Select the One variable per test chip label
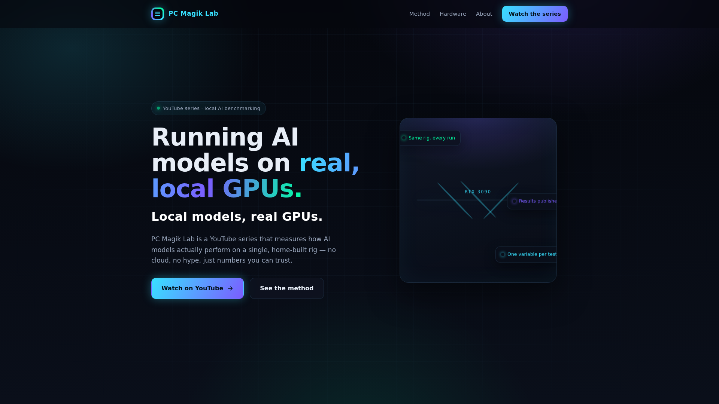The width and height of the screenshot is (719, 404). [x=532, y=254]
